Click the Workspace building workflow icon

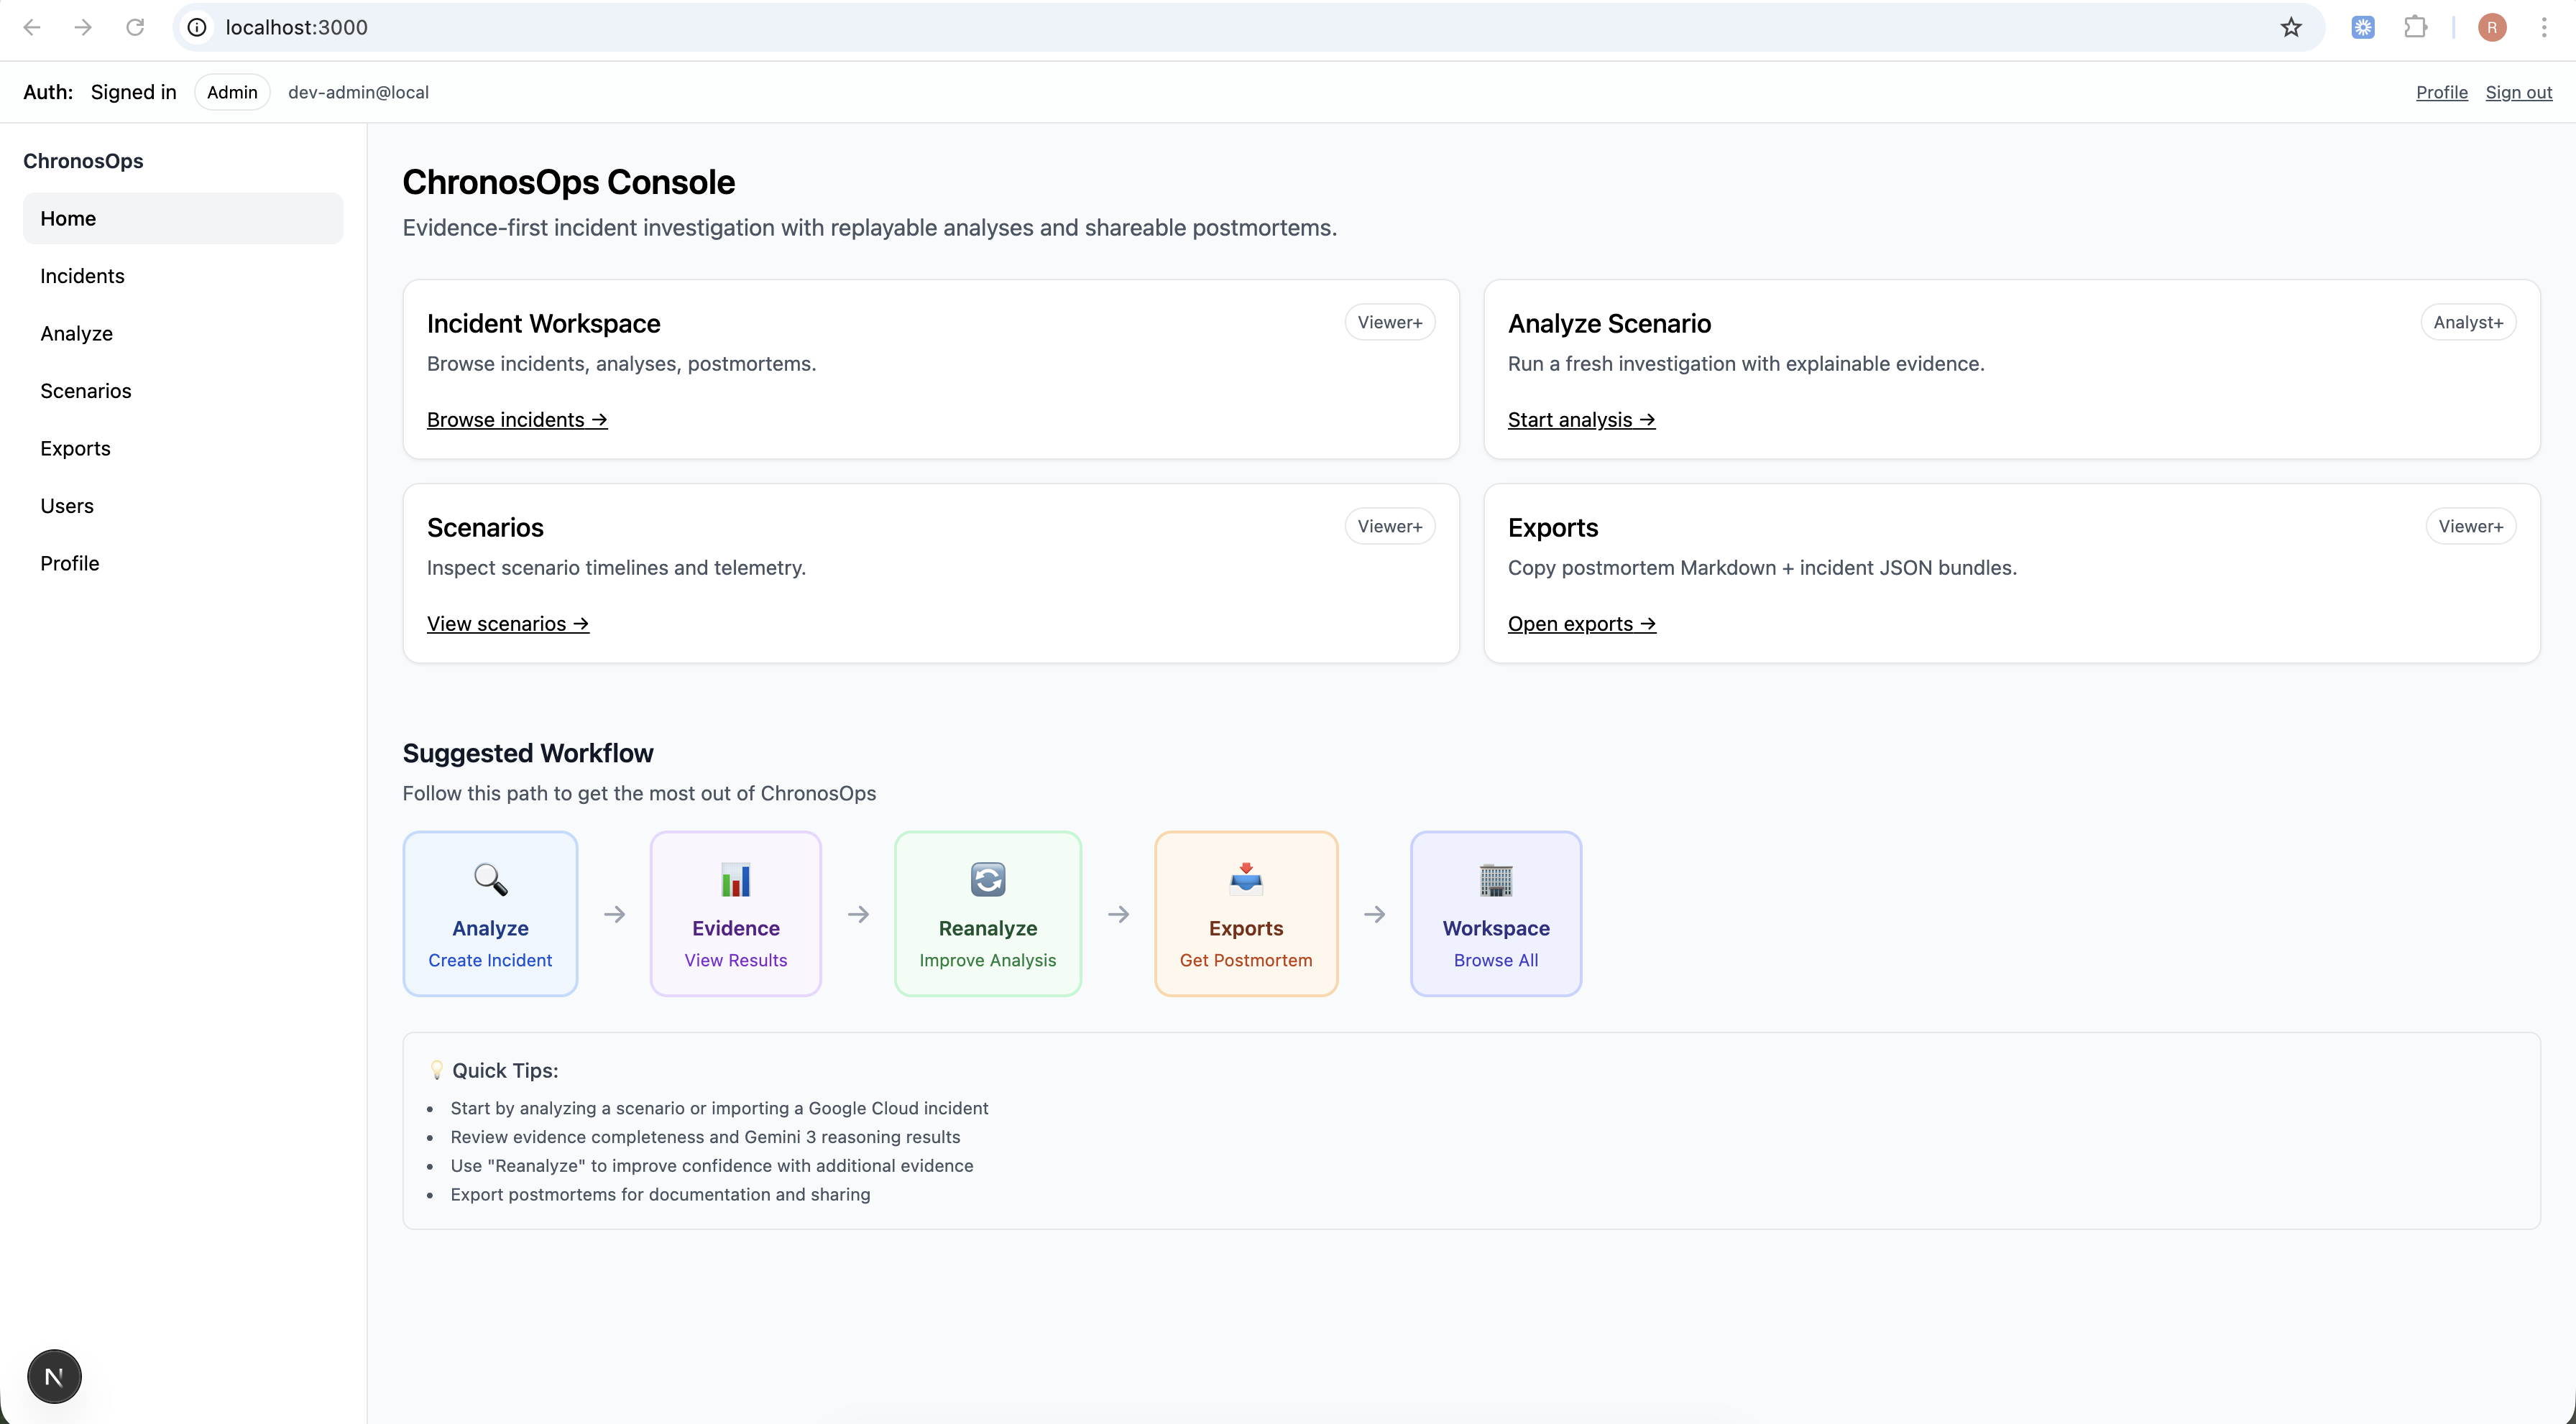[1495, 879]
